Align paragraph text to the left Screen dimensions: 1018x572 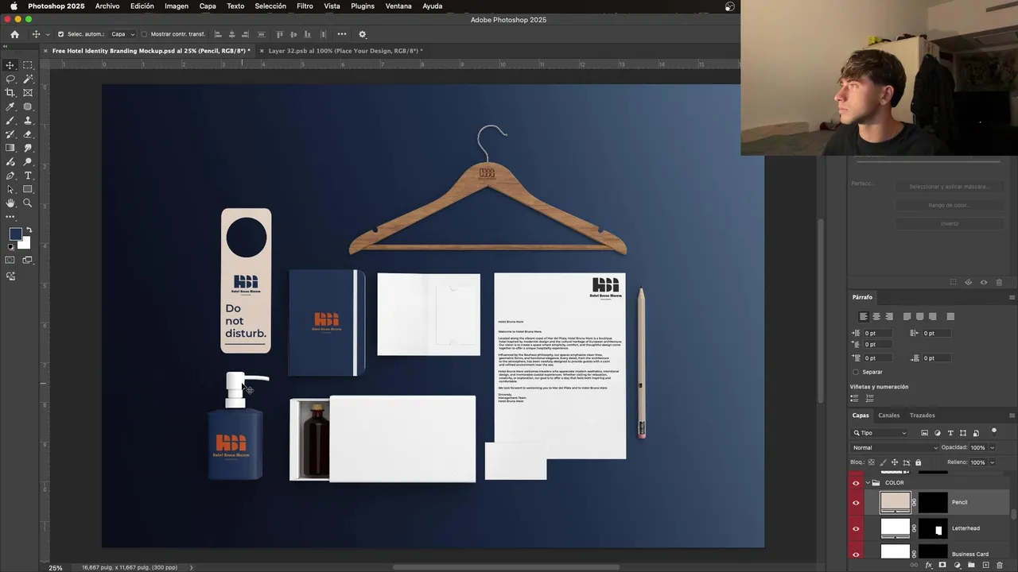click(x=864, y=316)
